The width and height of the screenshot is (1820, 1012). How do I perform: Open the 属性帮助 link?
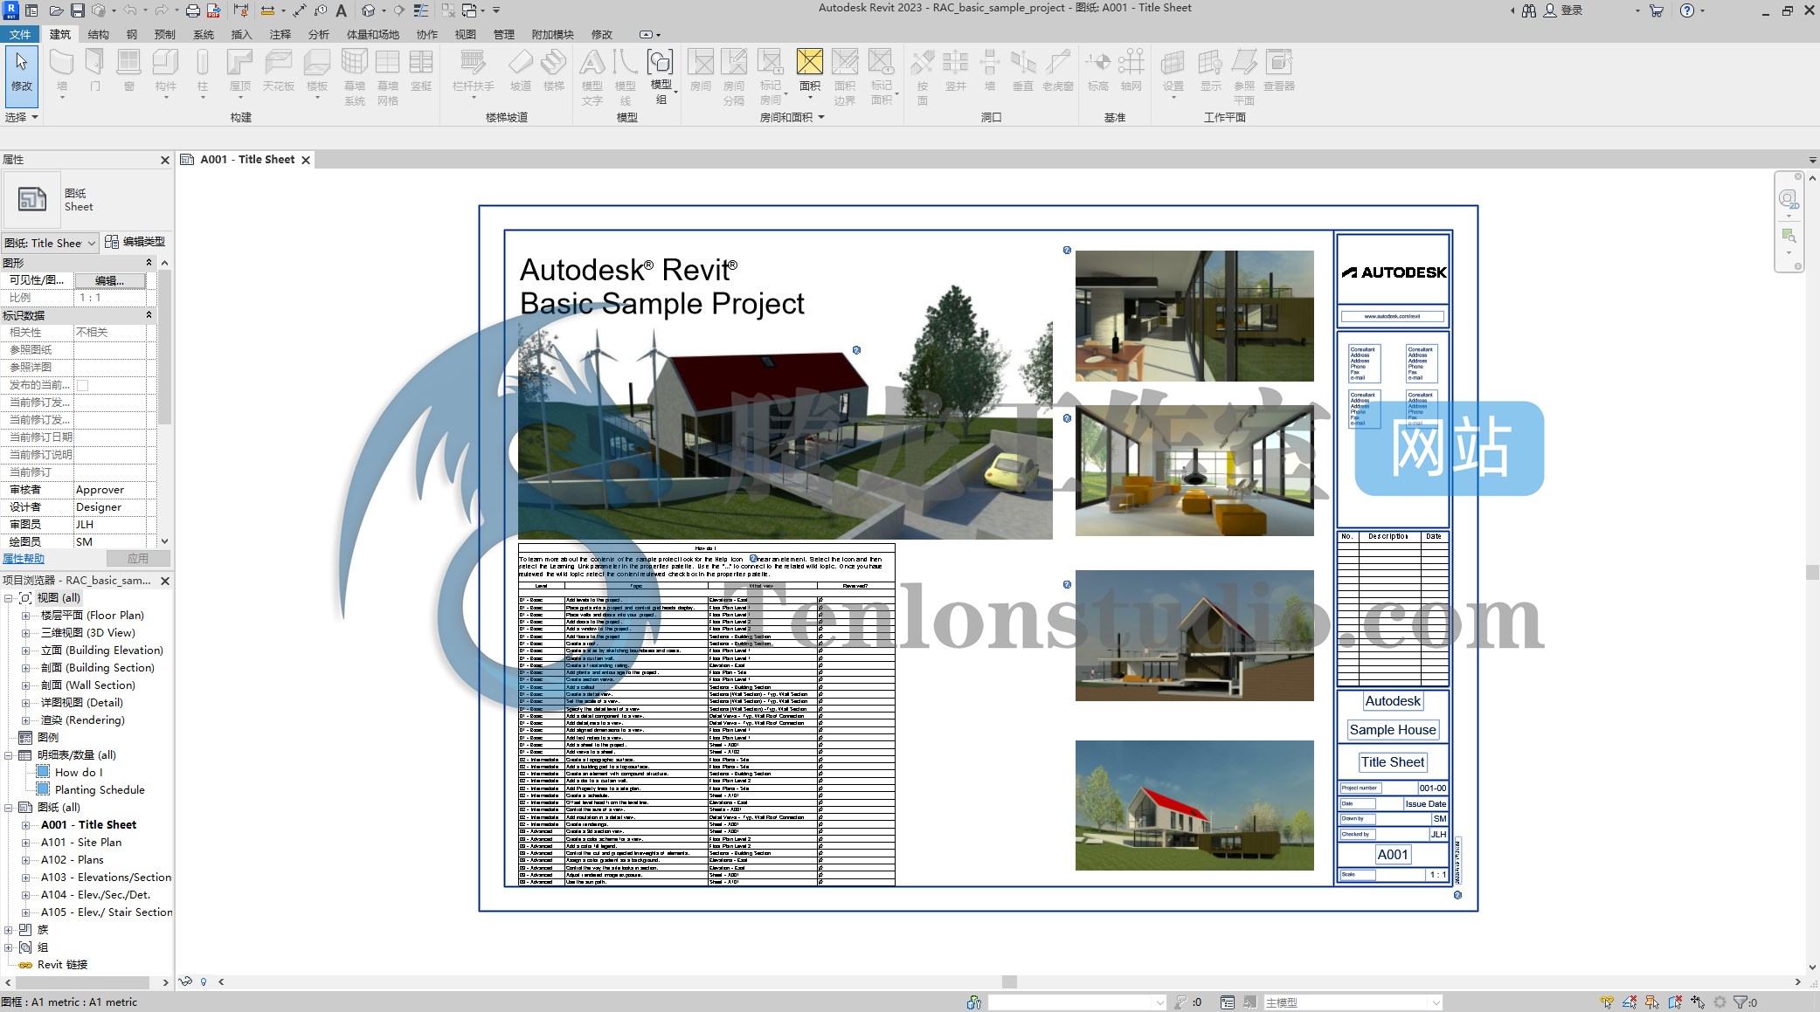click(24, 559)
